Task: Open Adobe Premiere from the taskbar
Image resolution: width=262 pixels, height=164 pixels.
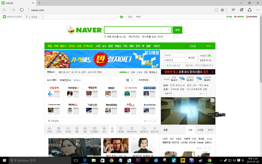Action: point(138,160)
